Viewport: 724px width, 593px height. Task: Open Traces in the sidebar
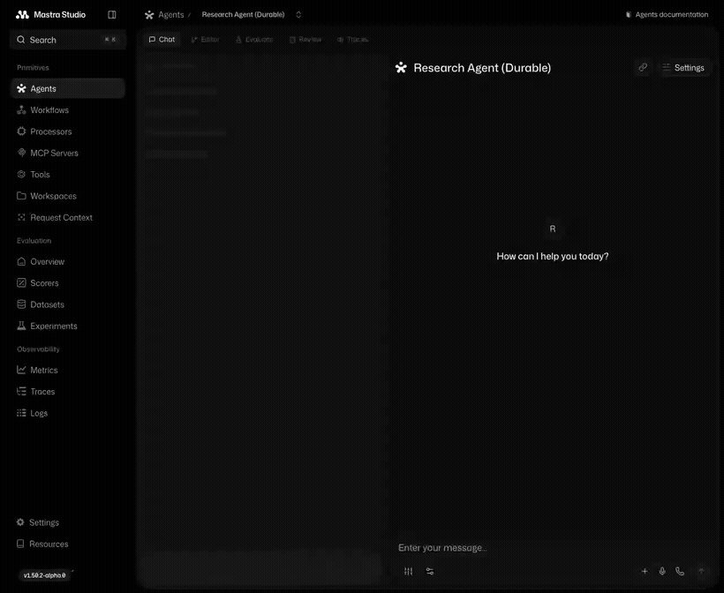[x=68, y=391]
